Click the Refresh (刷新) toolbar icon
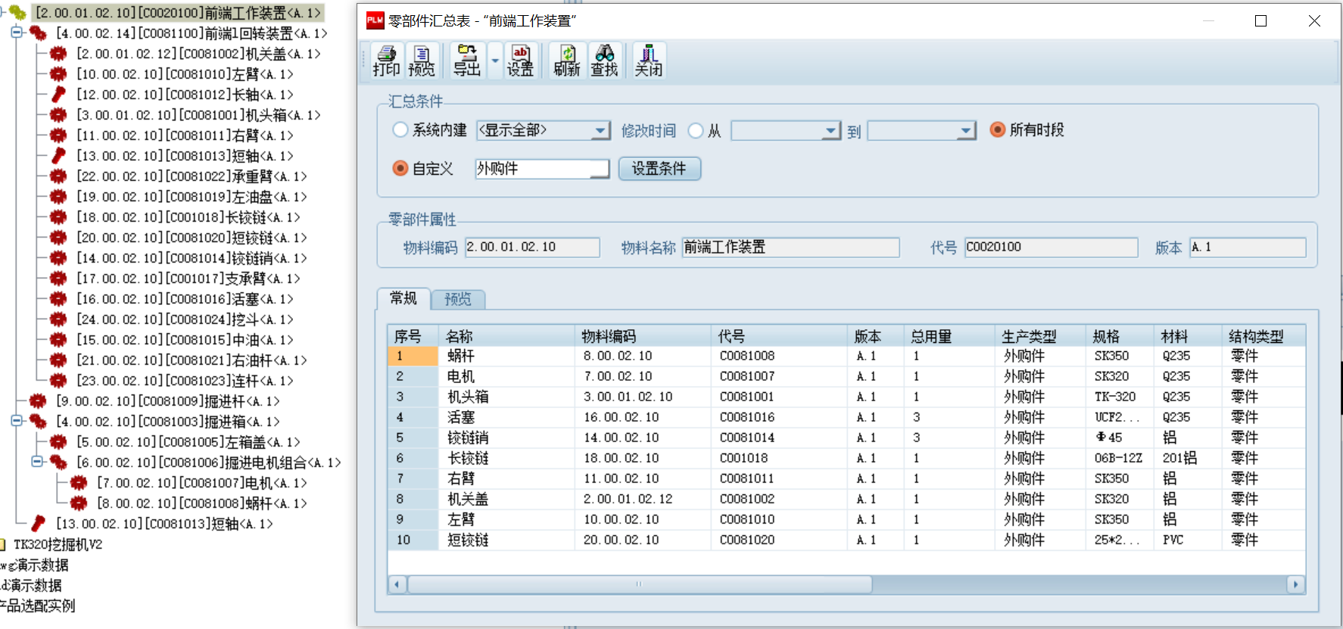 pos(566,61)
